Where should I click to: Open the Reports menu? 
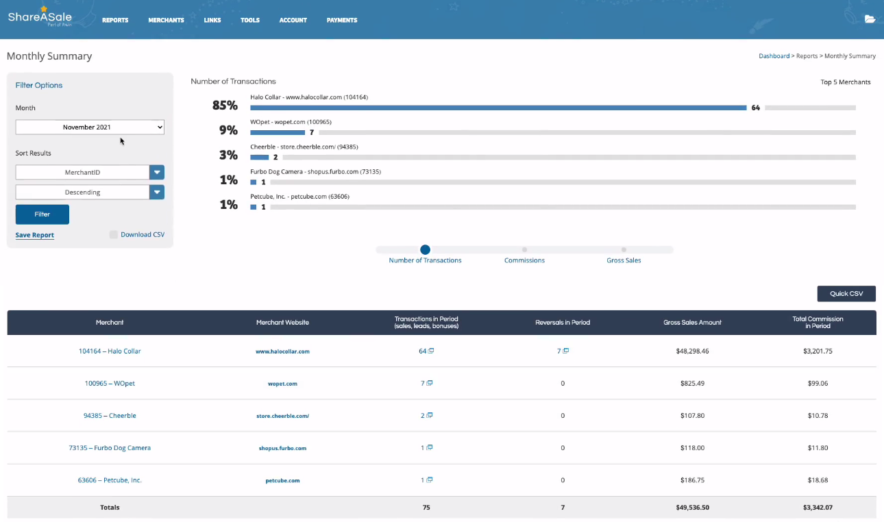click(x=115, y=20)
